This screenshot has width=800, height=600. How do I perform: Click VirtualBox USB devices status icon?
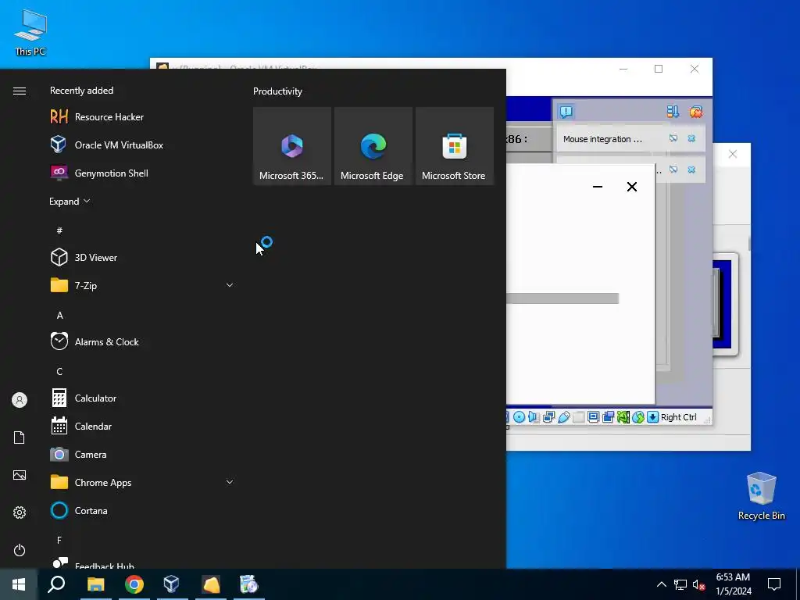[x=564, y=417]
